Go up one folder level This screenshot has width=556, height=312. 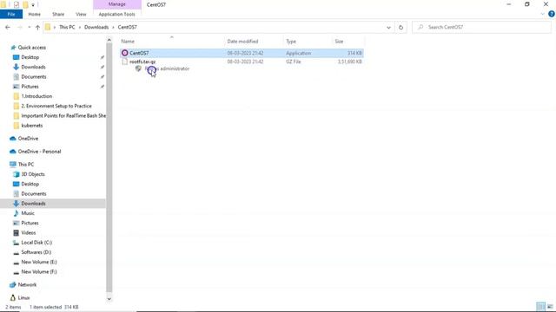[x=37, y=27]
